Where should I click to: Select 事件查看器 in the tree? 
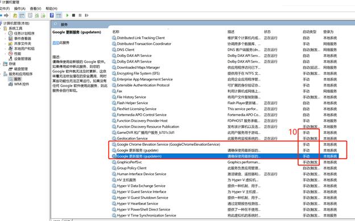click(x=23, y=39)
